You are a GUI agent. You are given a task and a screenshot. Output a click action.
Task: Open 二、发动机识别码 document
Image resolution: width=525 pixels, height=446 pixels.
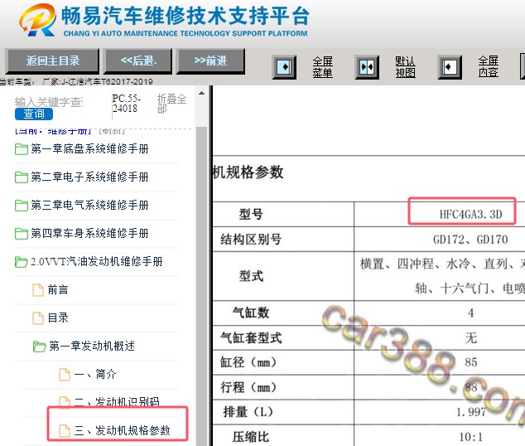tap(117, 402)
